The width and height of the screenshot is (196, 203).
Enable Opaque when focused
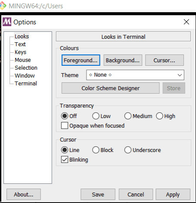tap(65, 125)
